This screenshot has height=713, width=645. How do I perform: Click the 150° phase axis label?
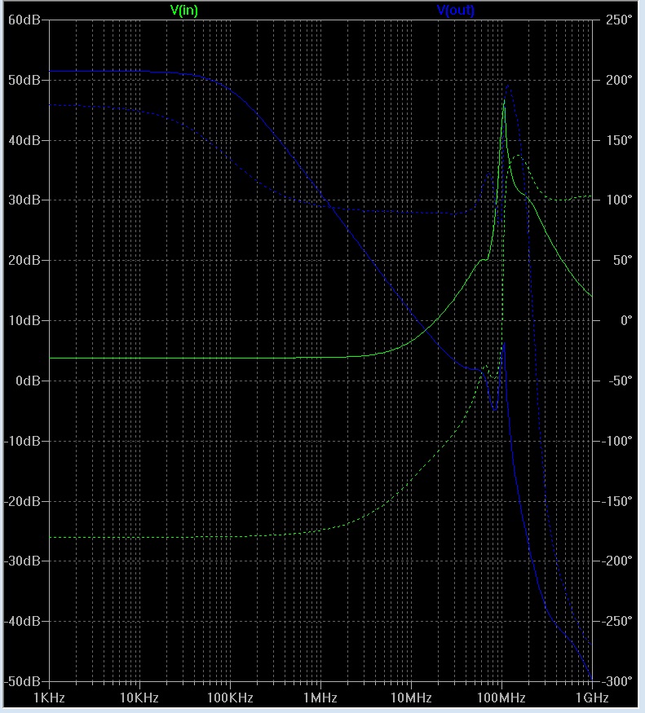click(619, 140)
